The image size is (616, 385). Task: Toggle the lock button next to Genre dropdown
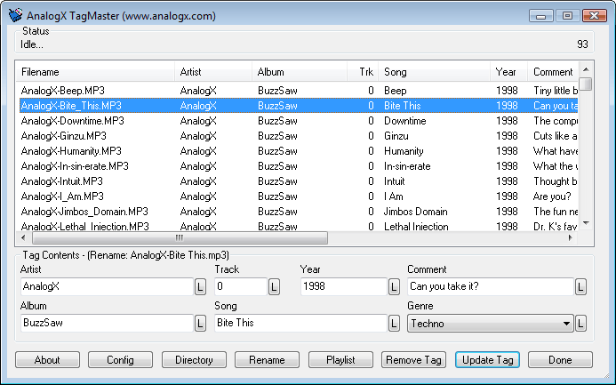point(580,324)
